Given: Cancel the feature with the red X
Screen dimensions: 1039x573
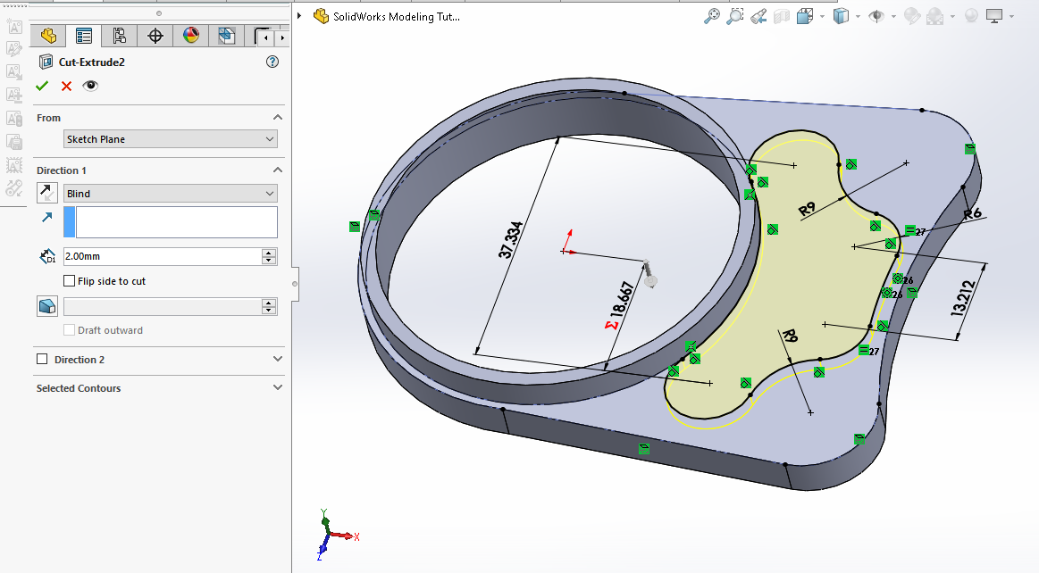Looking at the screenshot, I should click(x=66, y=86).
